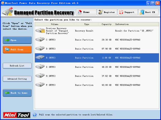Select the E: (NTFS) volume label

51,58
